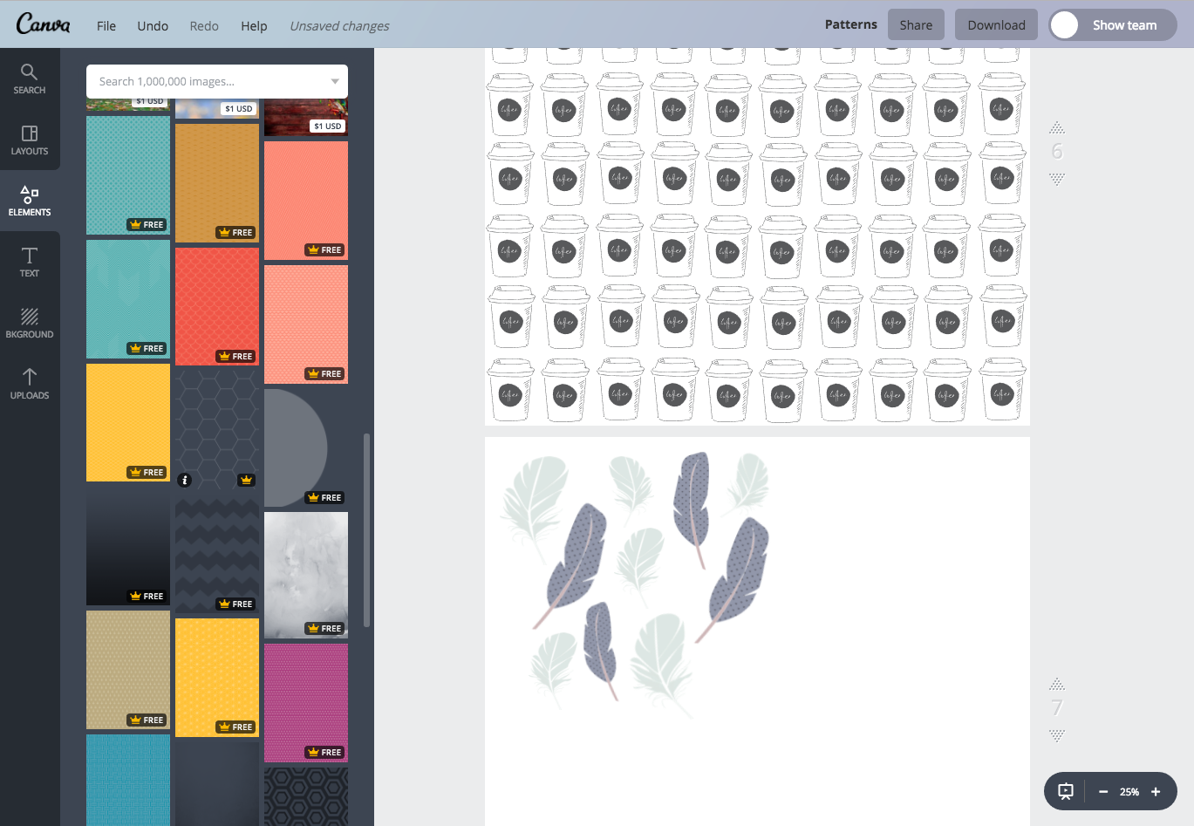Viewport: 1194px width, 826px height.
Task: Open the Search panel in the sidebar
Action: click(29, 79)
